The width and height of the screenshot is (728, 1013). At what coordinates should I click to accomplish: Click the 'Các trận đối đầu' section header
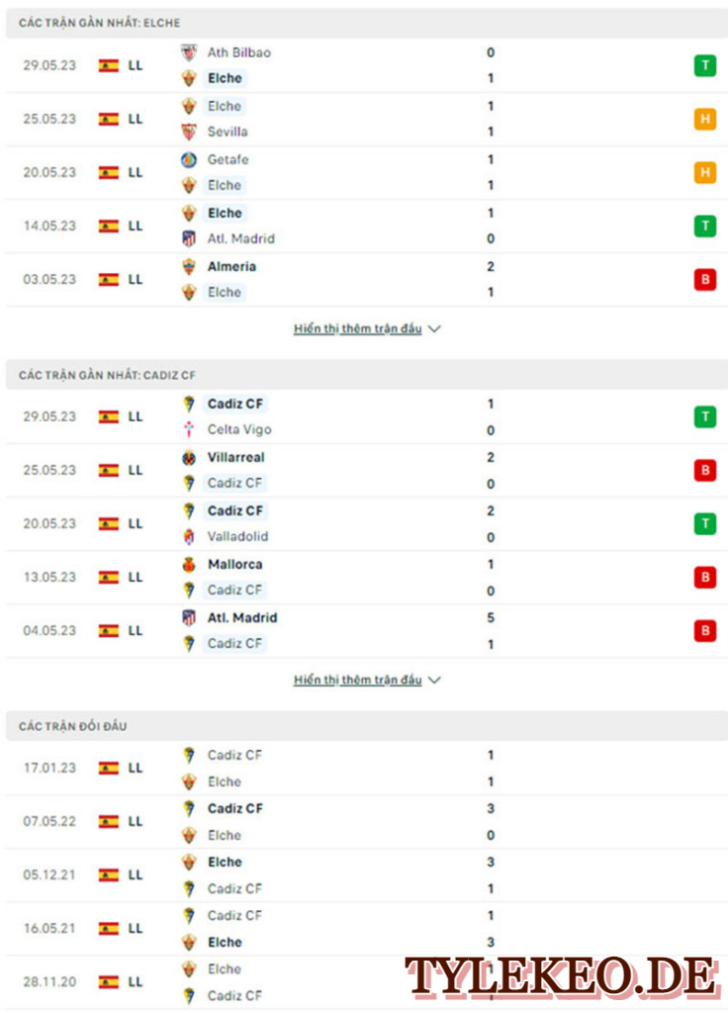73,726
